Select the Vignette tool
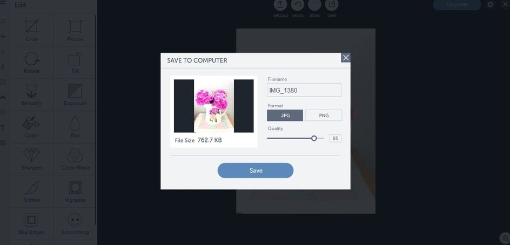510x245 pixels. click(75, 188)
